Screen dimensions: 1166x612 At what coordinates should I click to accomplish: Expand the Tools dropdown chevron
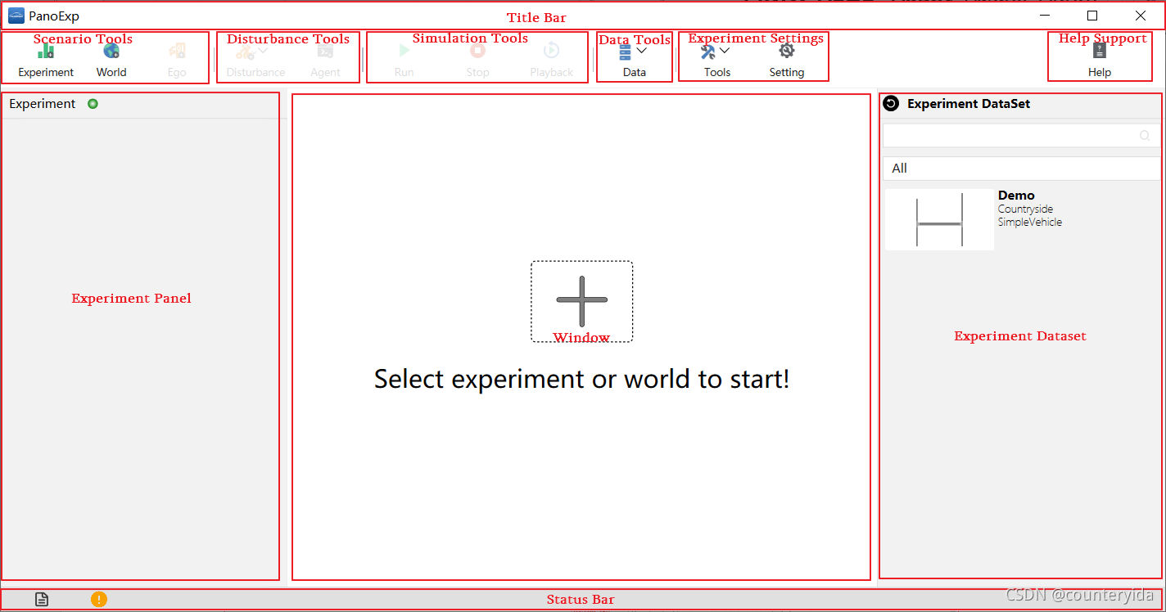pyautogui.click(x=725, y=51)
